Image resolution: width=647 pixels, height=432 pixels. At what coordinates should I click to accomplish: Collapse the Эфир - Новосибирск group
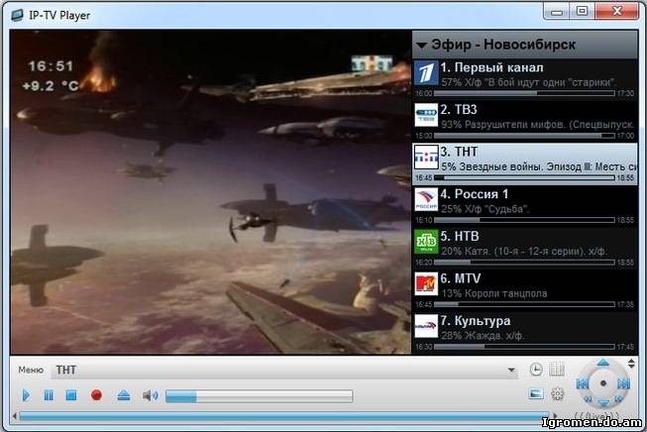click(x=421, y=45)
